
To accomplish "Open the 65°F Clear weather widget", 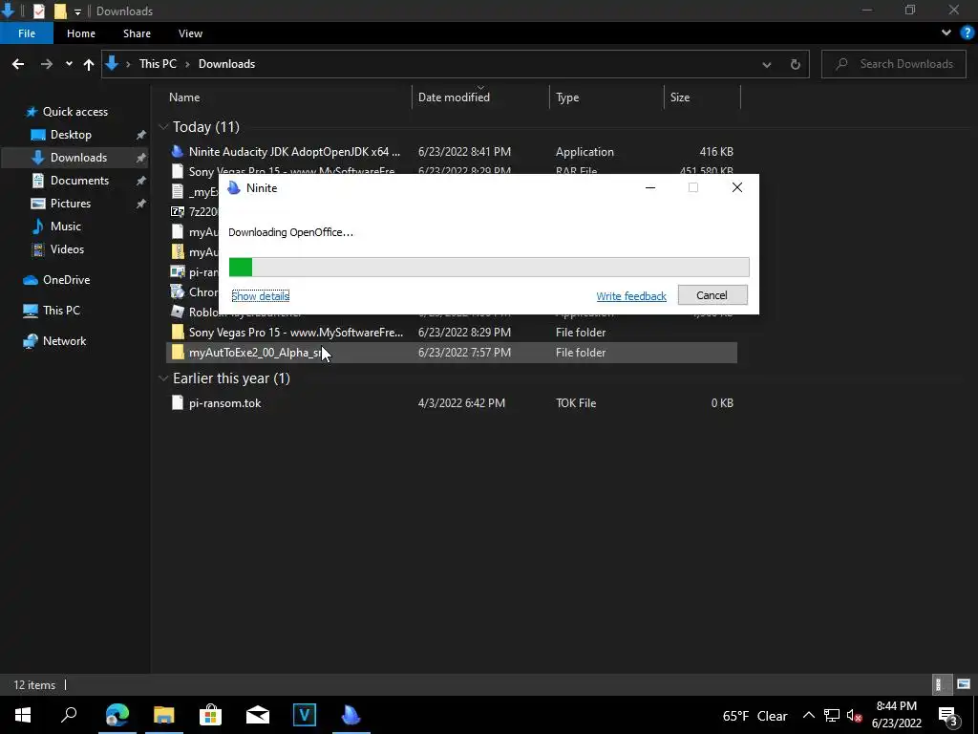I will tap(755, 716).
